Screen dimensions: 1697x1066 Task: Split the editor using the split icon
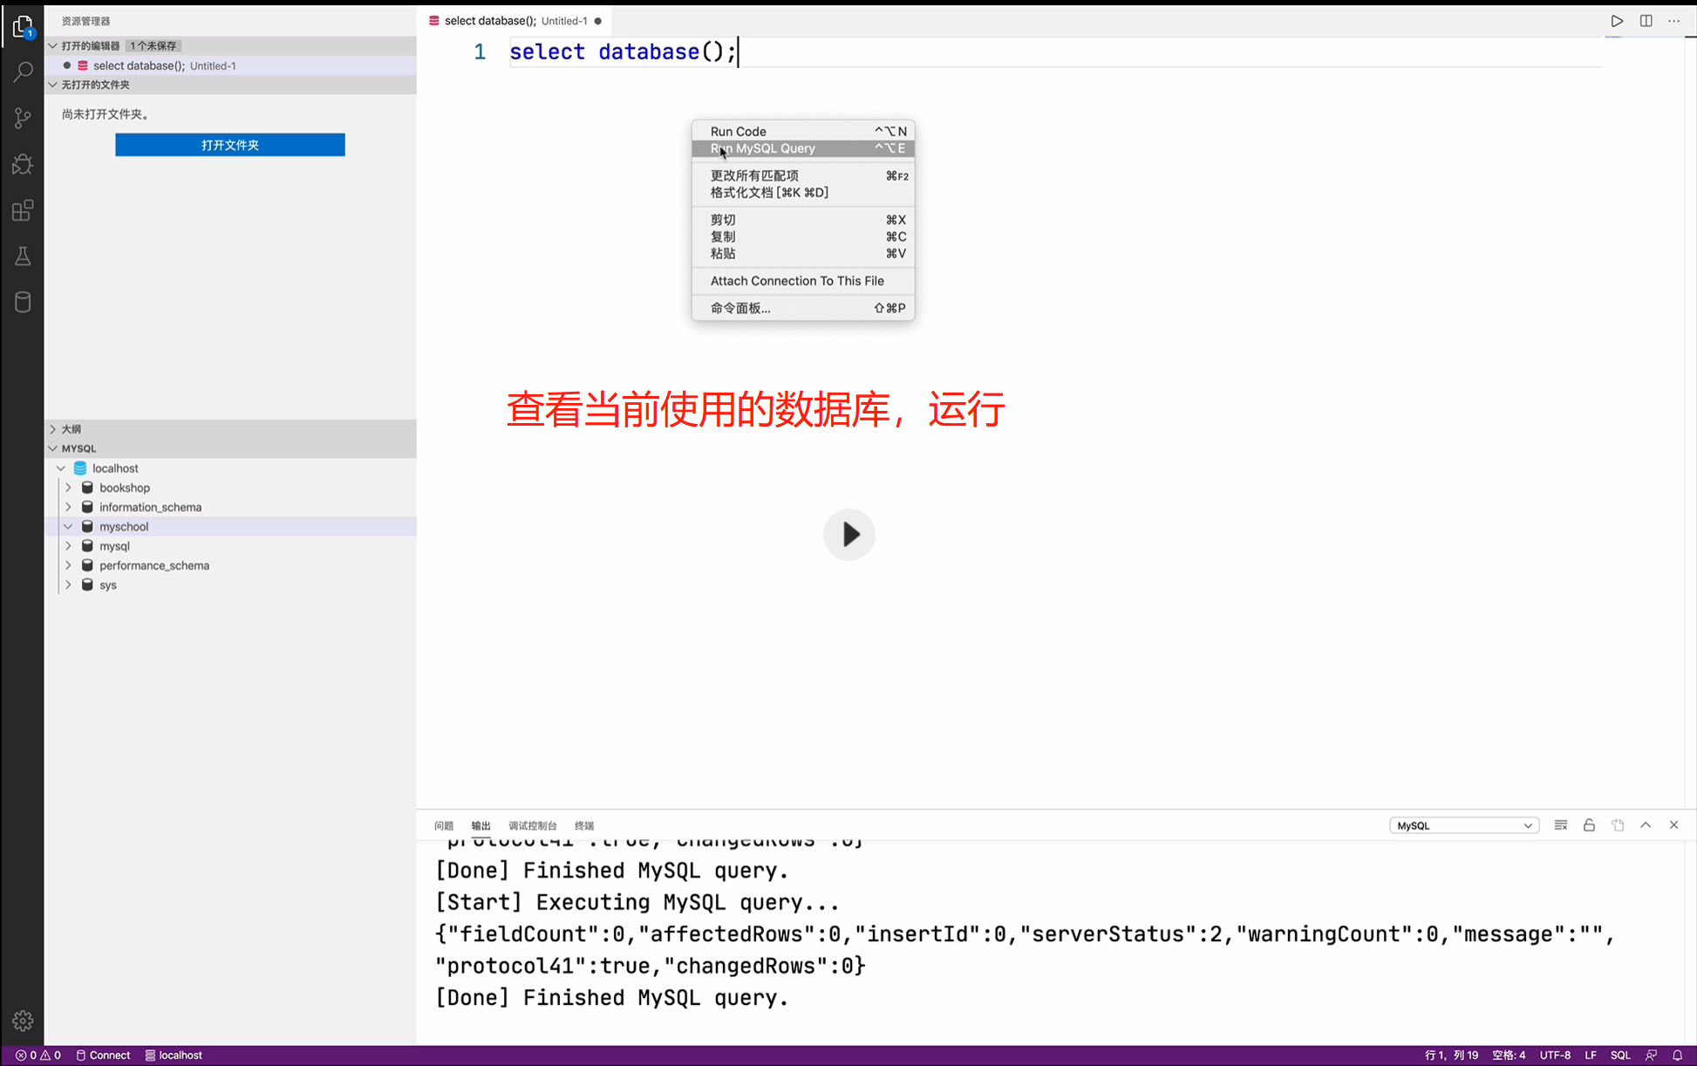click(1646, 21)
